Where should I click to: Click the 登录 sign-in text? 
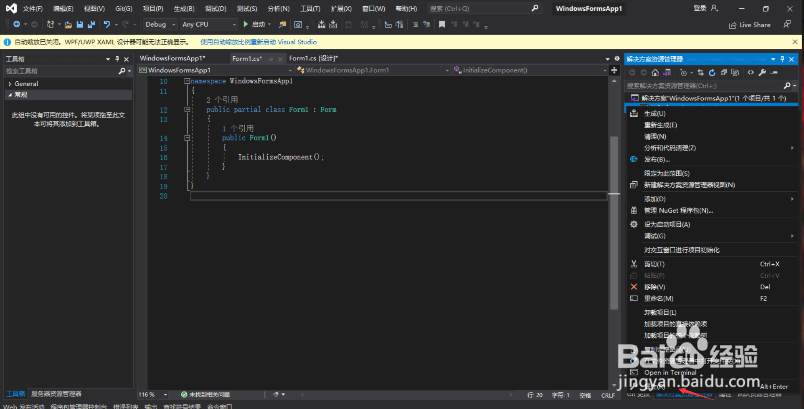coord(700,8)
